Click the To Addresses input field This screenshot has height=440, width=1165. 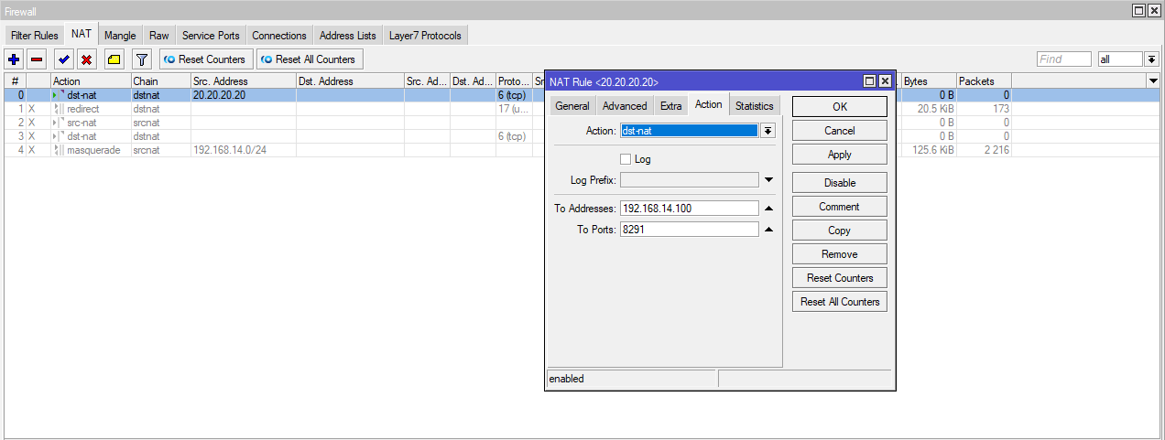click(x=689, y=209)
